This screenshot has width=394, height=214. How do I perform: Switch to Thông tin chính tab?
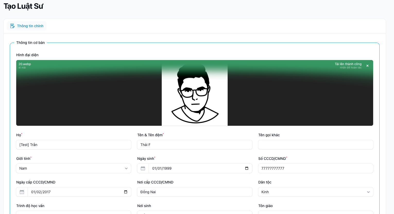(30, 26)
